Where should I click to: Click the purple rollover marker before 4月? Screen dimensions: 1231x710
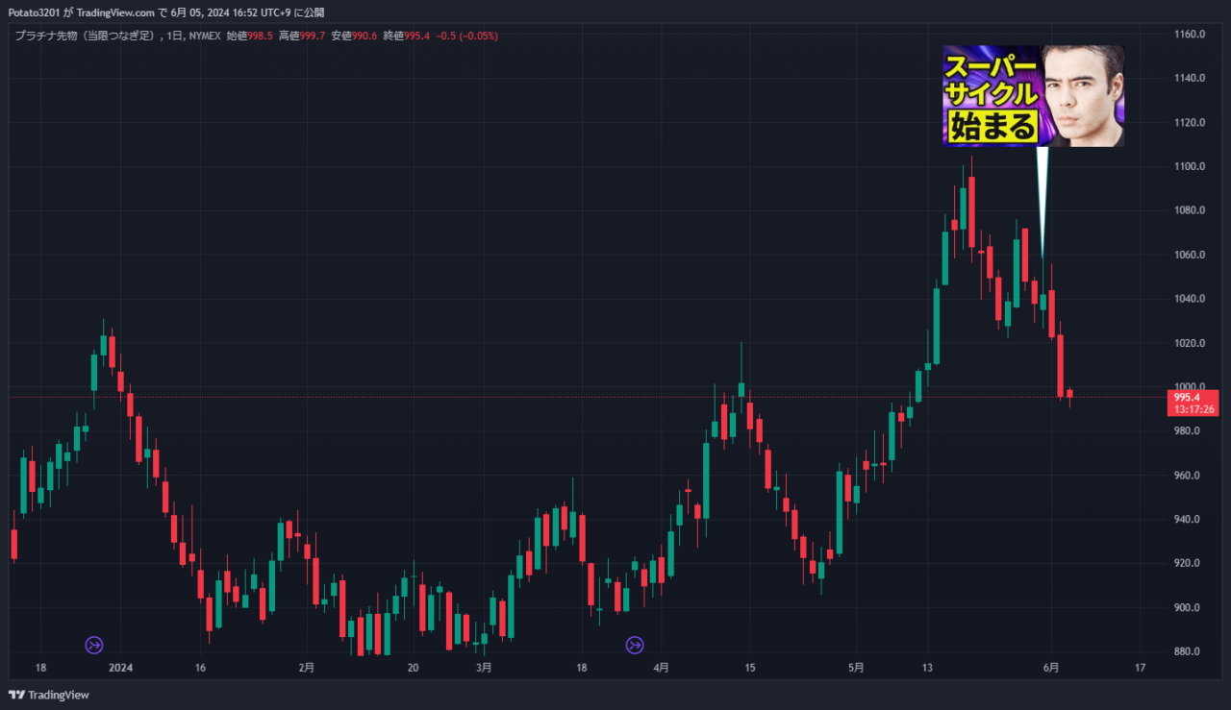click(x=635, y=645)
